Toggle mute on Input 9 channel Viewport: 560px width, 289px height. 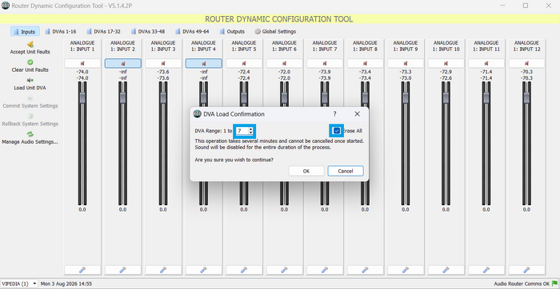(x=406, y=63)
